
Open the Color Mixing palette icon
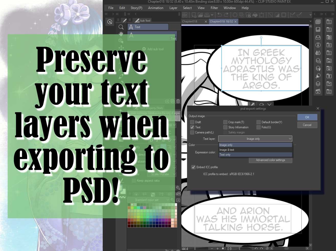(318, 53)
